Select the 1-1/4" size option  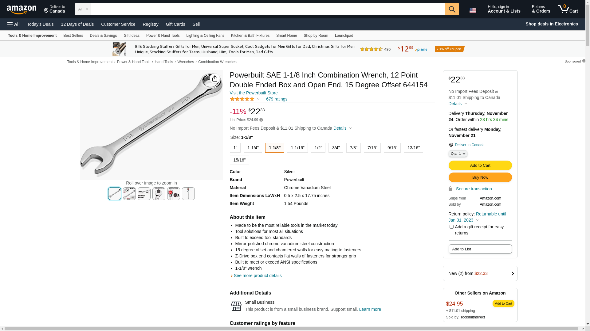[x=253, y=148]
